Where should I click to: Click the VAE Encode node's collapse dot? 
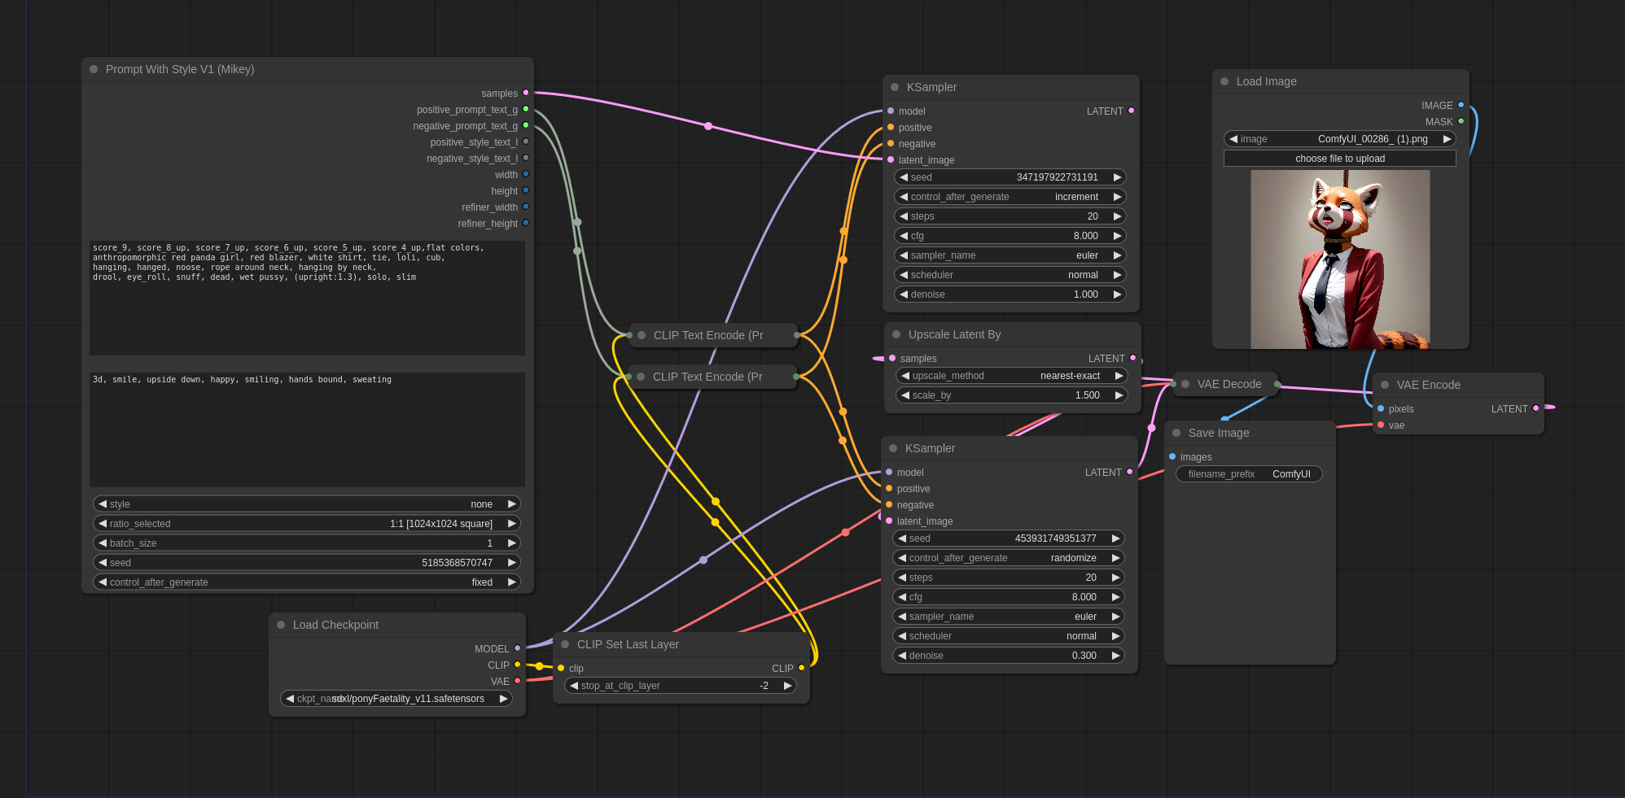pos(1385,385)
